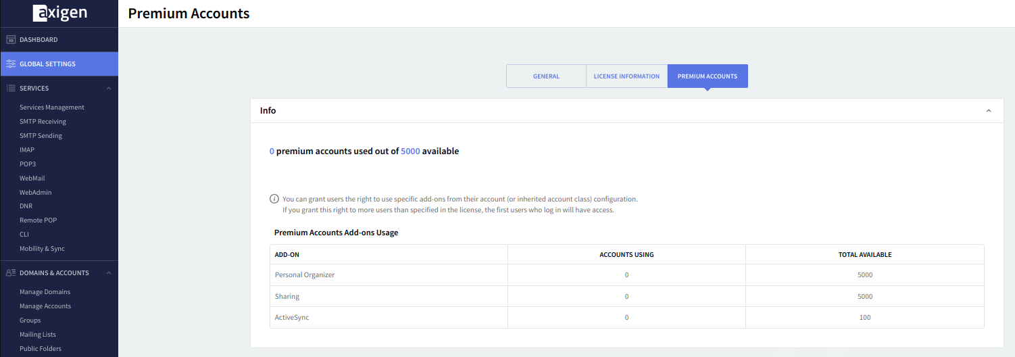The width and height of the screenshot is (1015, 357).
Task: Switch to the General tab
Action: [x=546, y=76]
